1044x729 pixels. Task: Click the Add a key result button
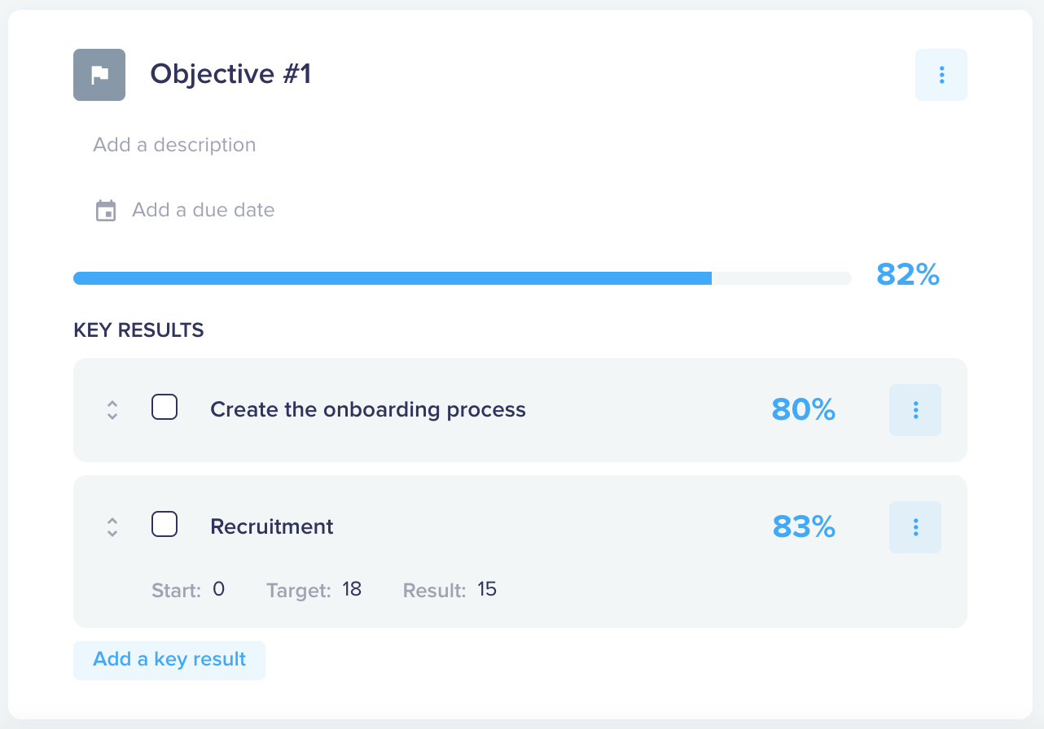click(x=169, y=660)
